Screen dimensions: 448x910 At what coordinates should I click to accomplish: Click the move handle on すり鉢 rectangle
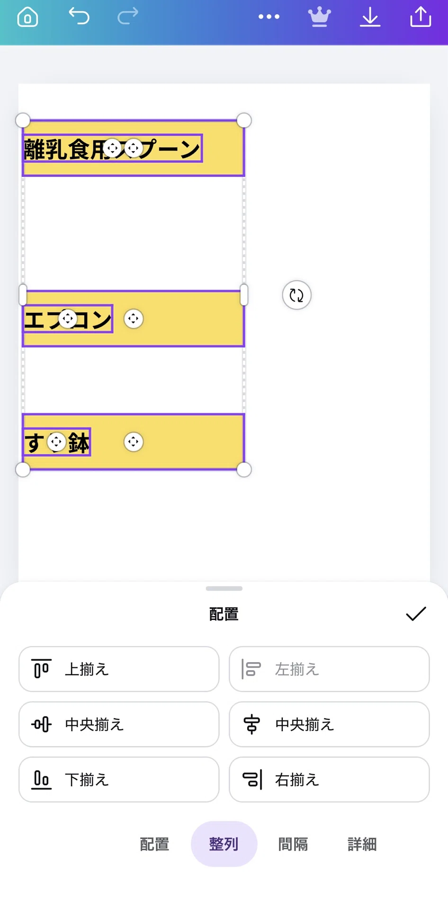(134, 442)
